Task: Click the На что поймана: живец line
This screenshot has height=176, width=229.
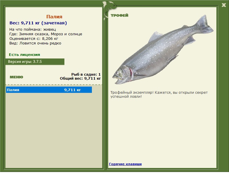Action: click(x=33, y=30)
